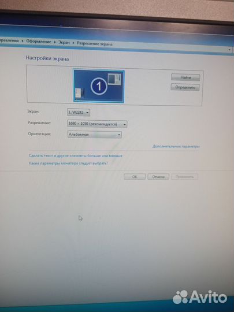Open the Разрешение dropdown showing 1680 × 1050
The image size is (234, 312).
(97, 124)
